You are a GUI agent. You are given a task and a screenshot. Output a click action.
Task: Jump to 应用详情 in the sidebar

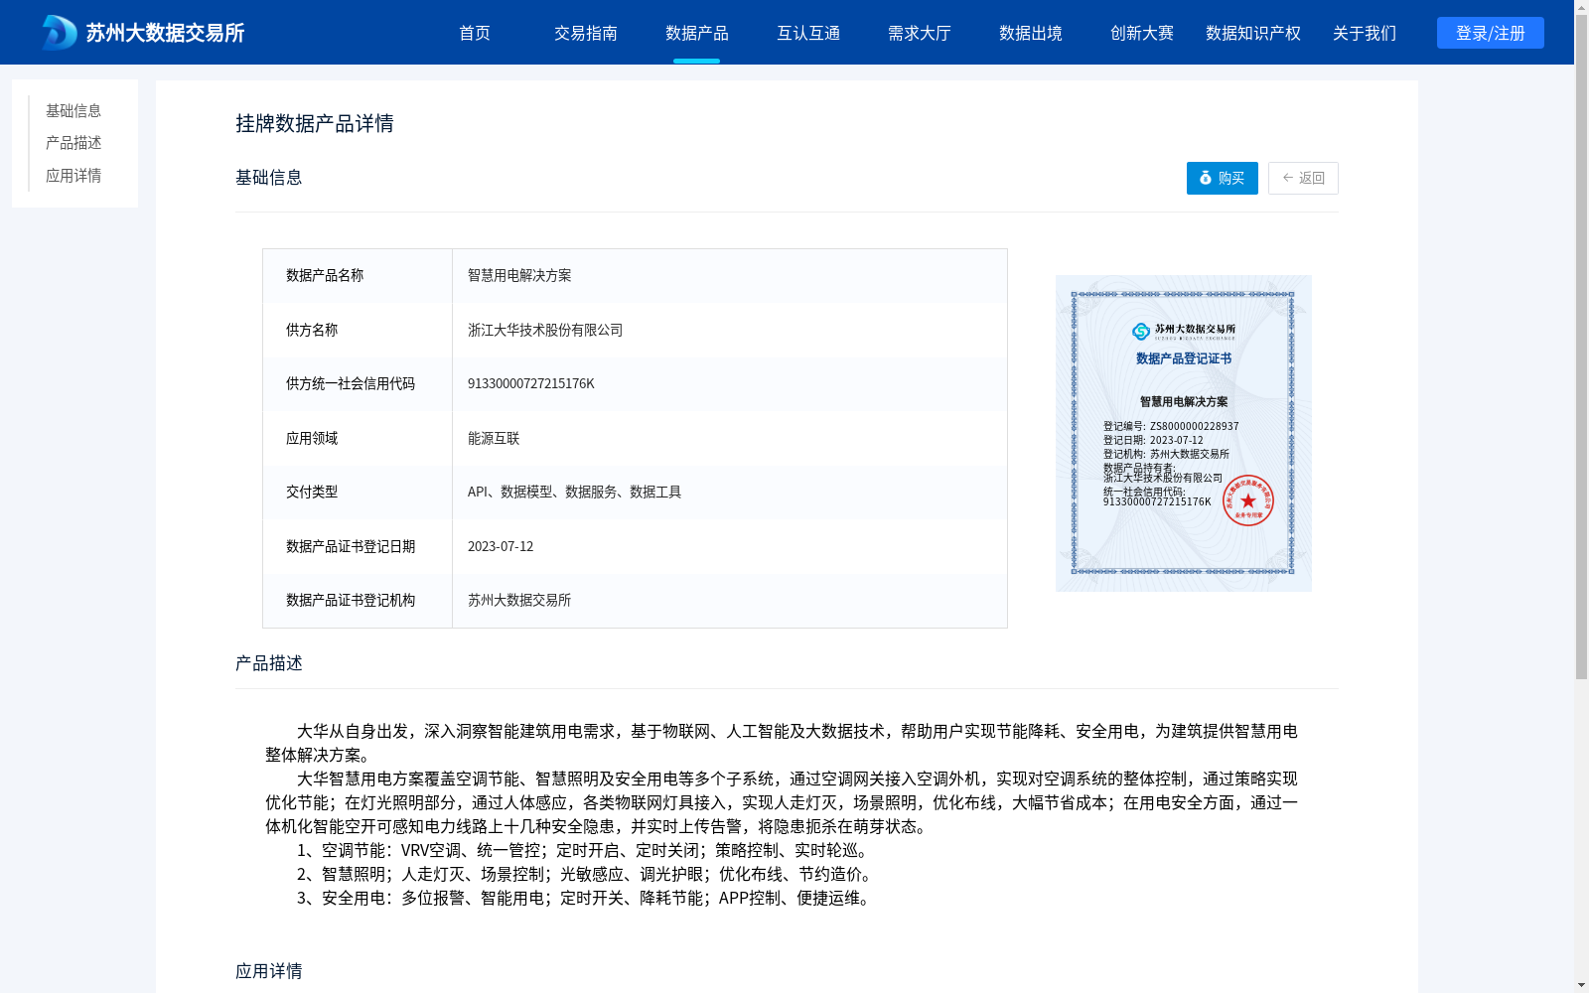pyautogui.click(x=73, y=176)
